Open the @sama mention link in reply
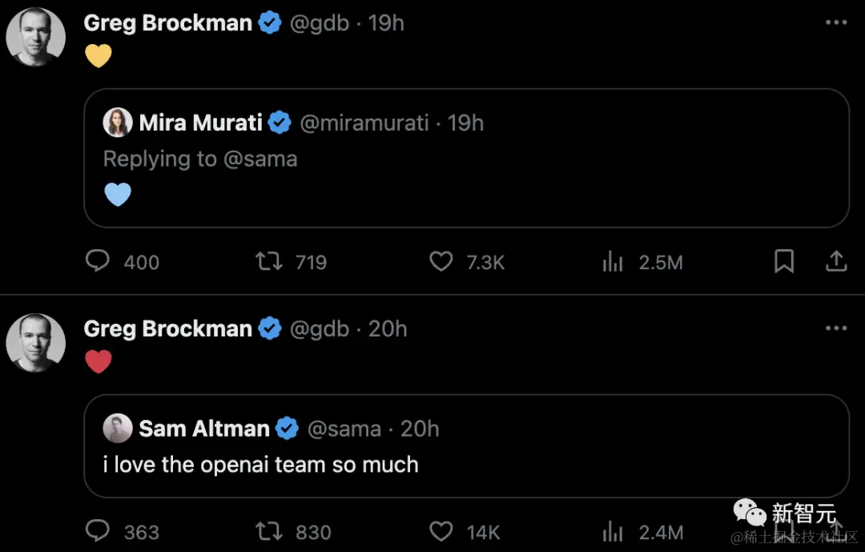 coord(260,159)
